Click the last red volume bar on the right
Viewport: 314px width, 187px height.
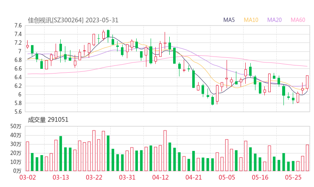pos(307,158)
